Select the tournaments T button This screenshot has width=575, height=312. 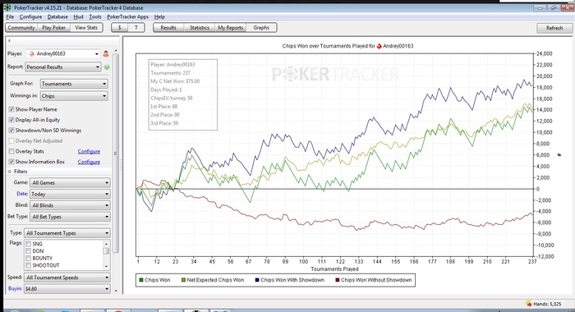point(136,27)
